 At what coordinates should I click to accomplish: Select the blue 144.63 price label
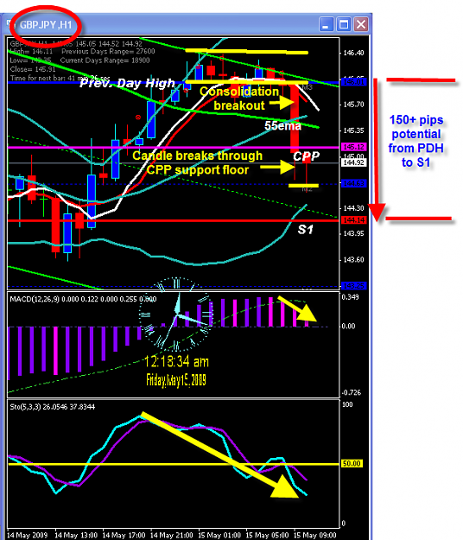[x=353, y=183]
